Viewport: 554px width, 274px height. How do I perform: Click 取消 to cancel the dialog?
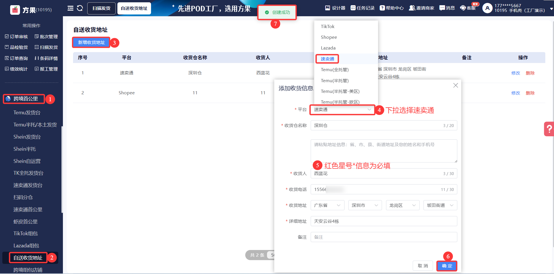point(423,266)
